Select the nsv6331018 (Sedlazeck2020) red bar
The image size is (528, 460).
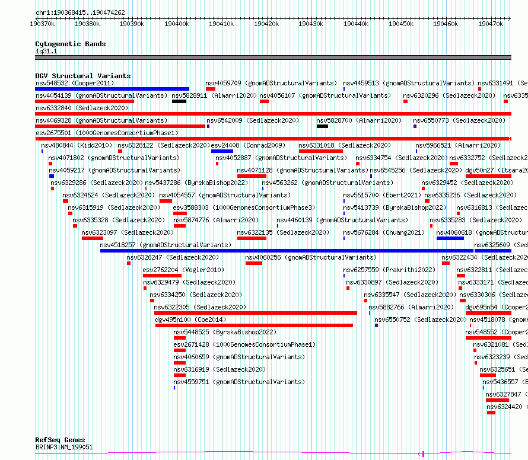tap(320, 151)
